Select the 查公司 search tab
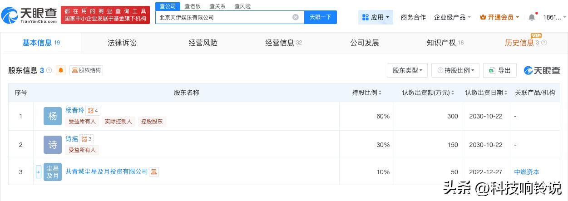The width and height of the screenshot is (568, 201). coord(167,6)
